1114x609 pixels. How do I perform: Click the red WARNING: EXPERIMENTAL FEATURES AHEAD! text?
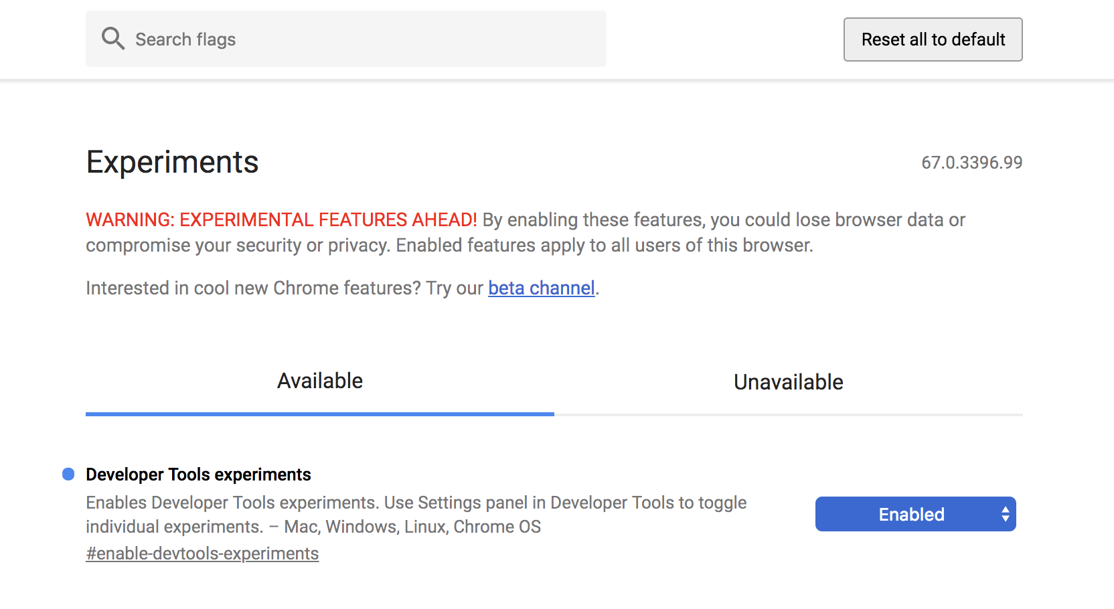click(x=281, y=220)
